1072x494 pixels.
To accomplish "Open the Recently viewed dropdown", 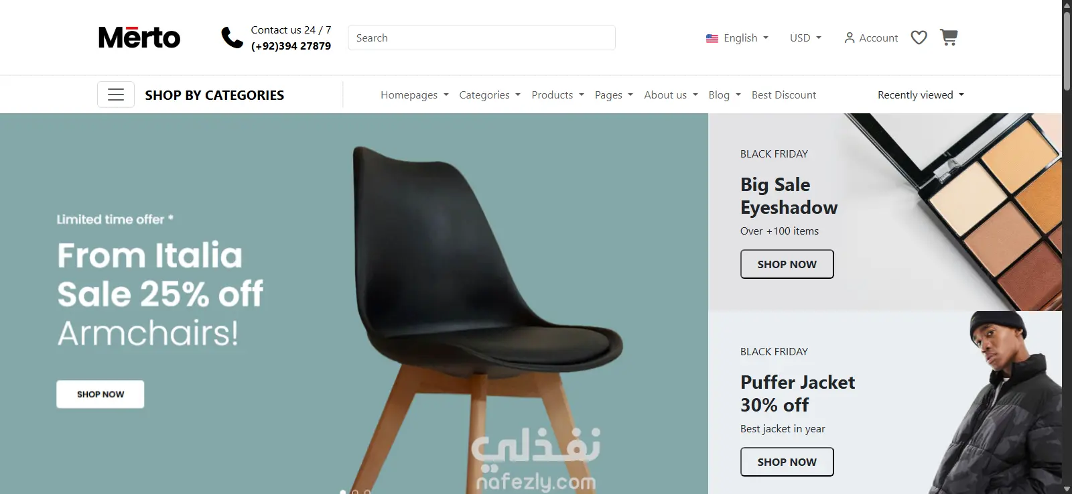I will point(921,95).
